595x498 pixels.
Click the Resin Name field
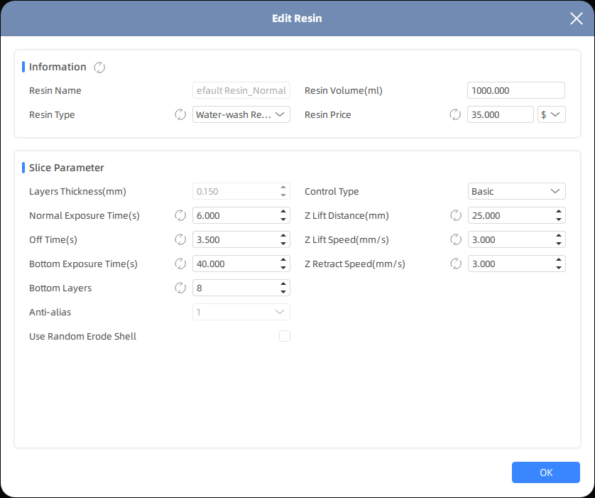pyautogui.click(x=241, y=90)
